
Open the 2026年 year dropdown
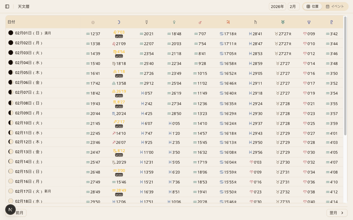pos(277,6)
